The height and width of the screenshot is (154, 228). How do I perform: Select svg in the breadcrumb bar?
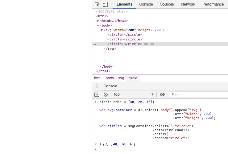point(121,78)
